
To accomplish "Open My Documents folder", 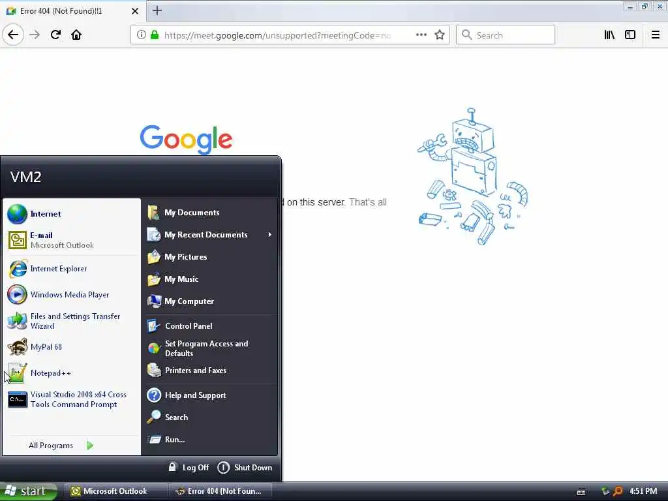I will point(211,213).
